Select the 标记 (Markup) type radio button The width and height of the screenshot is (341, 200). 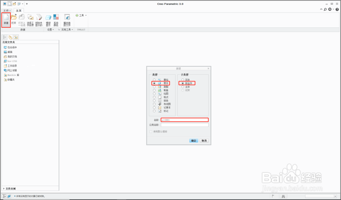[x=154, y=111]
